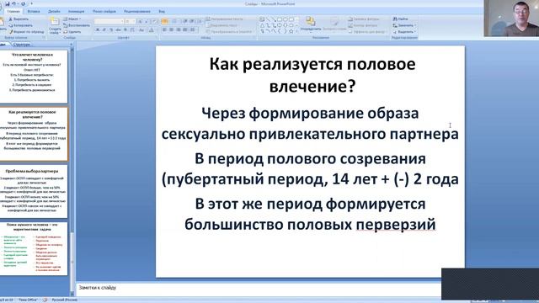The image size is (539, 303).
Task: Open the font name combo box
Action: coord(109,21)
